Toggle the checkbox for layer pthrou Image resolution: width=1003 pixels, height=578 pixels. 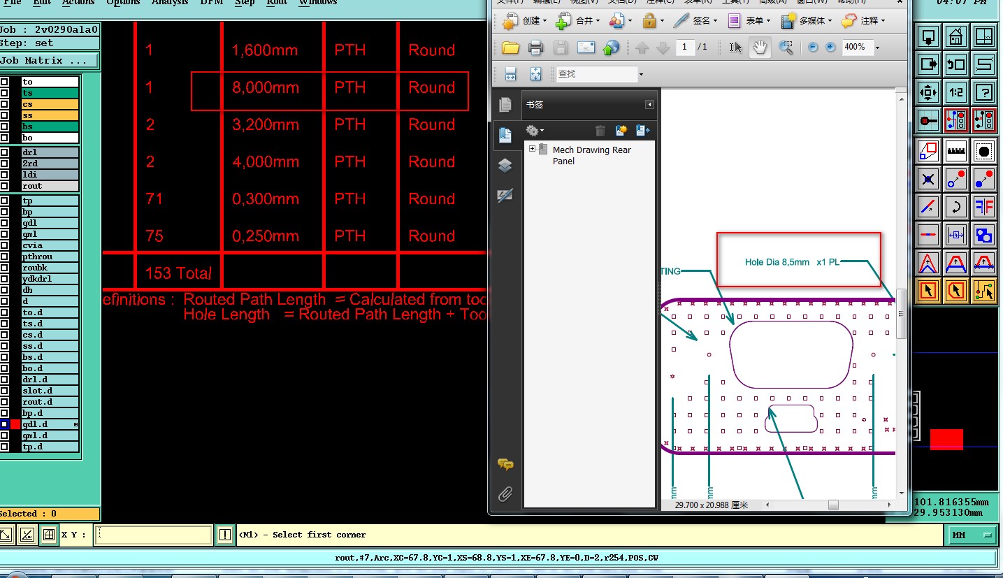tap(4, 257)
